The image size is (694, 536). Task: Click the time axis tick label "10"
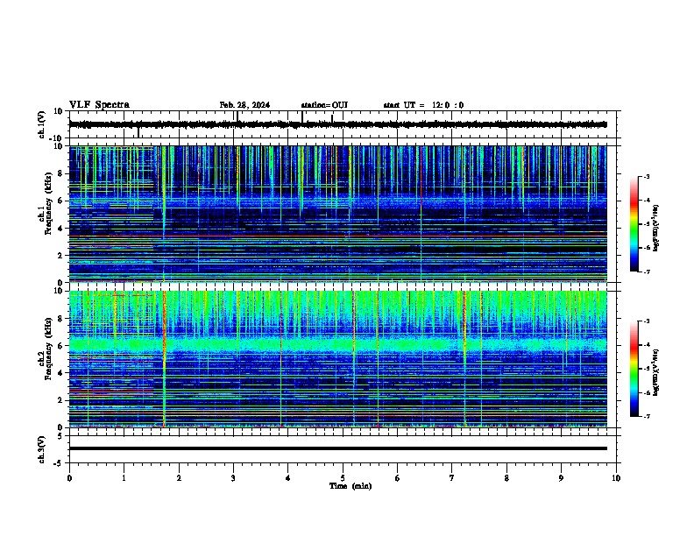point(616,478)
